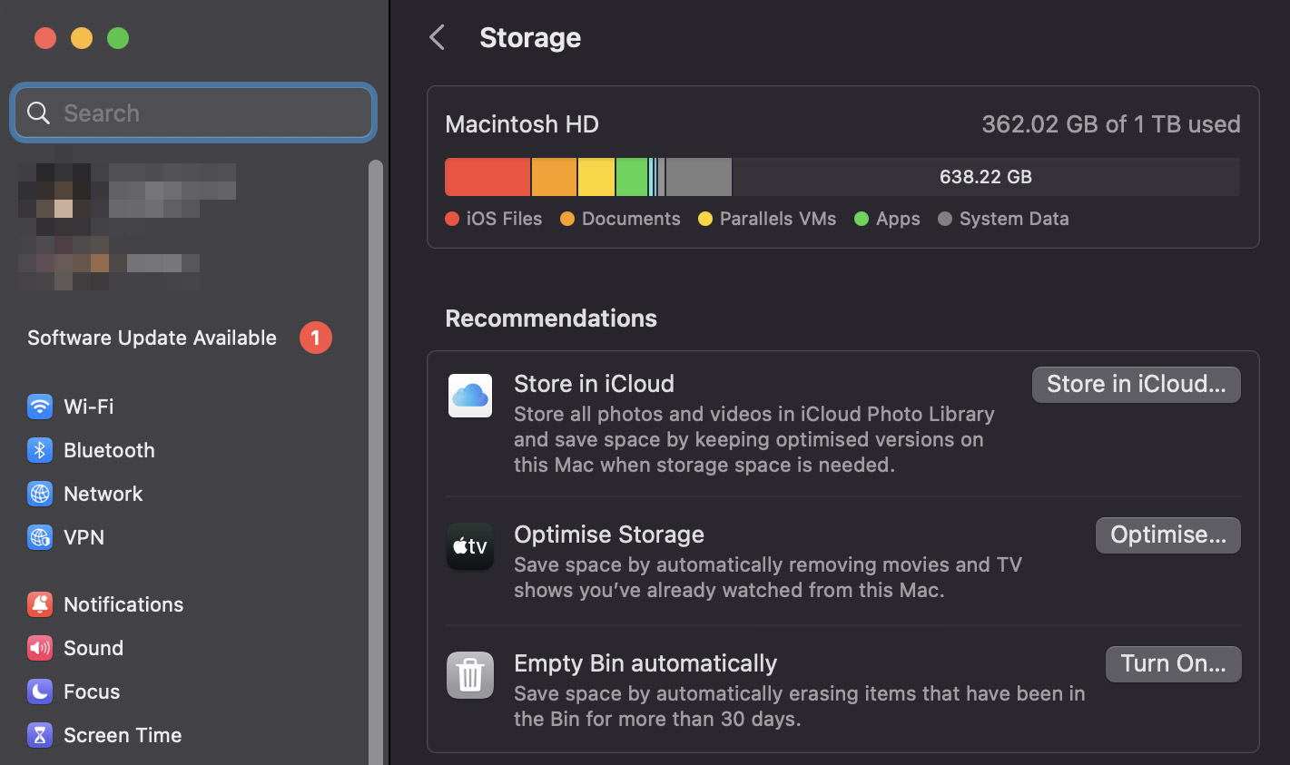The width and height of the screenshot is (1290, 765).
Task: Click the Store in iCloud... button
Action: pyautogui.click(x=1137, y=384)
